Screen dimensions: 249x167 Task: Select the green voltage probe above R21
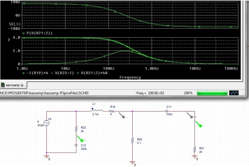[x=199, y=124]
